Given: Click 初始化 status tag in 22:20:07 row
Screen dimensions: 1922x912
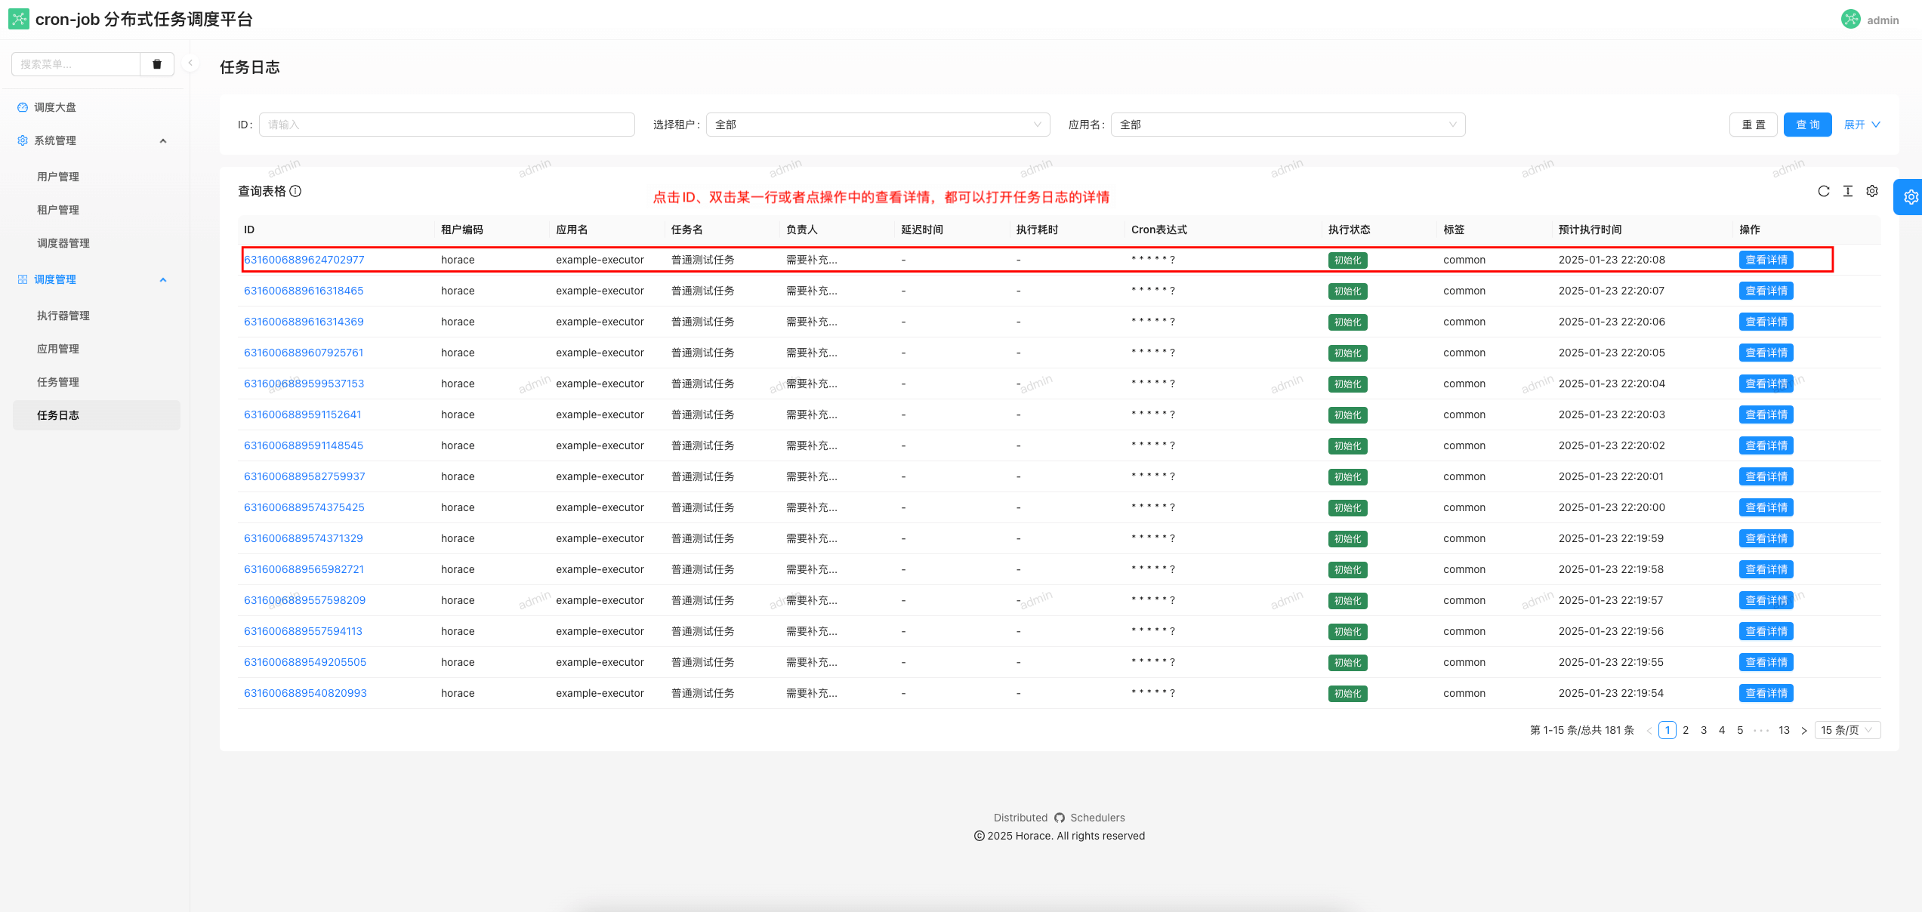Looking at the screenshot, I should pyautogui.click(x=1347, y=291).
